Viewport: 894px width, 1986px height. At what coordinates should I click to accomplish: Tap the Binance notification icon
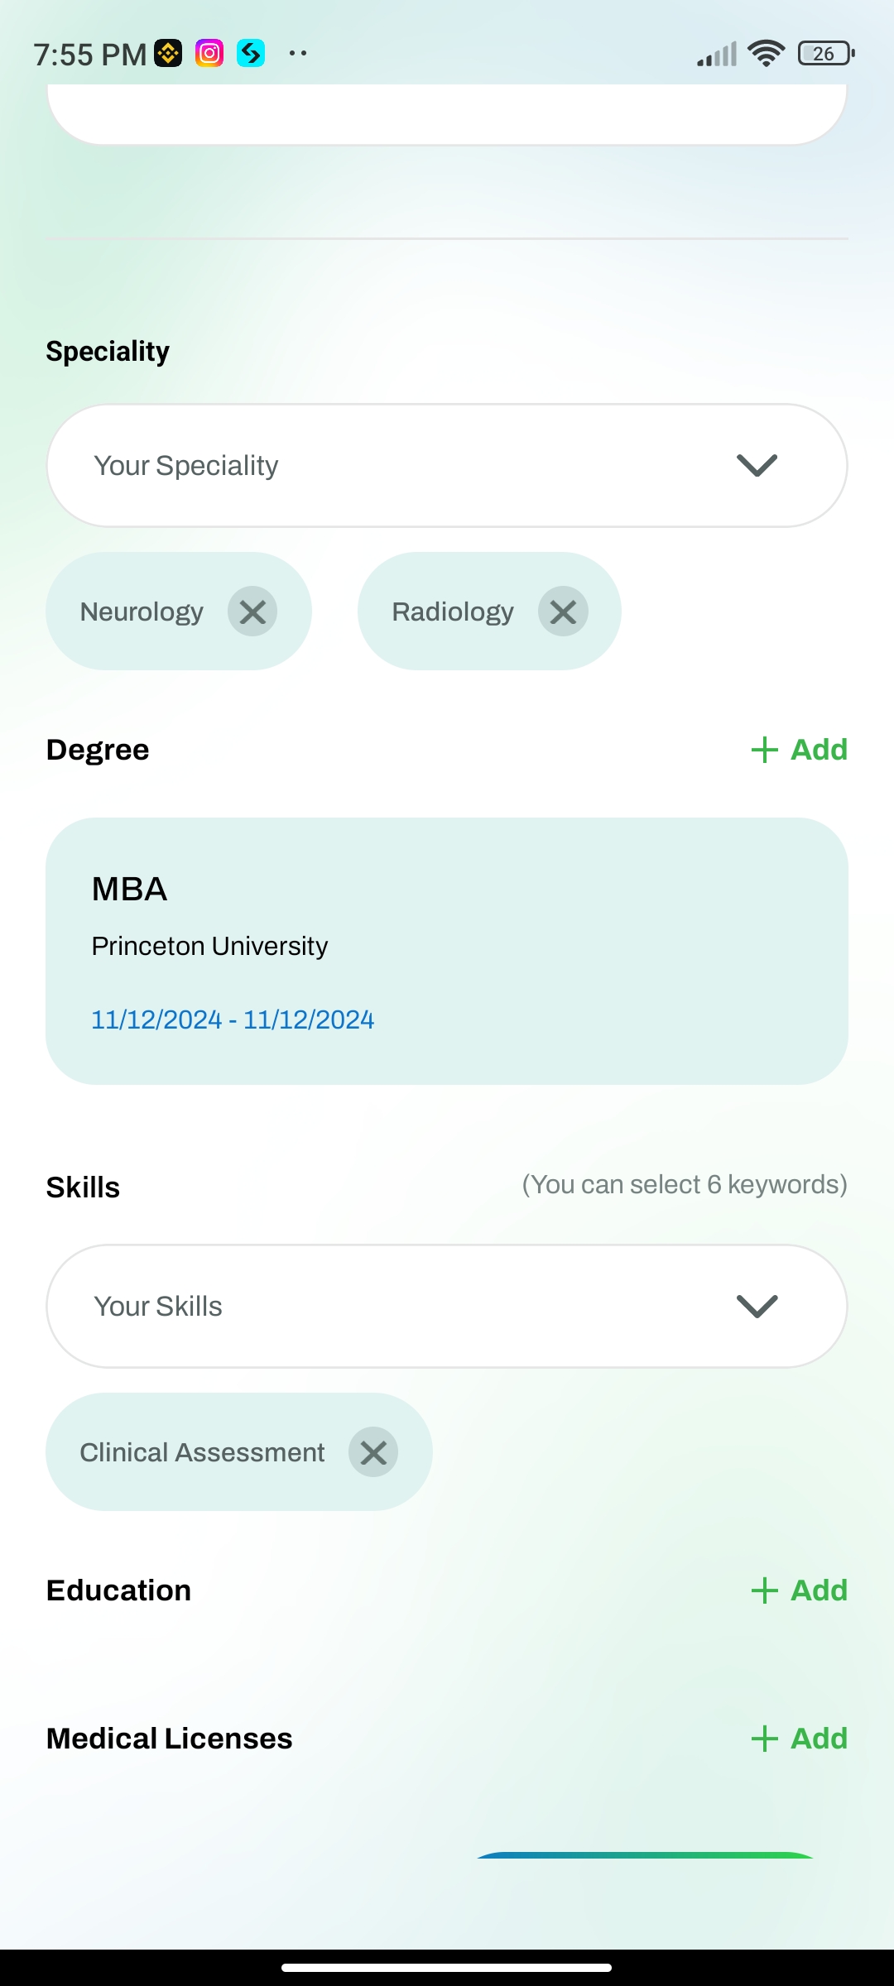coord(168,54)
